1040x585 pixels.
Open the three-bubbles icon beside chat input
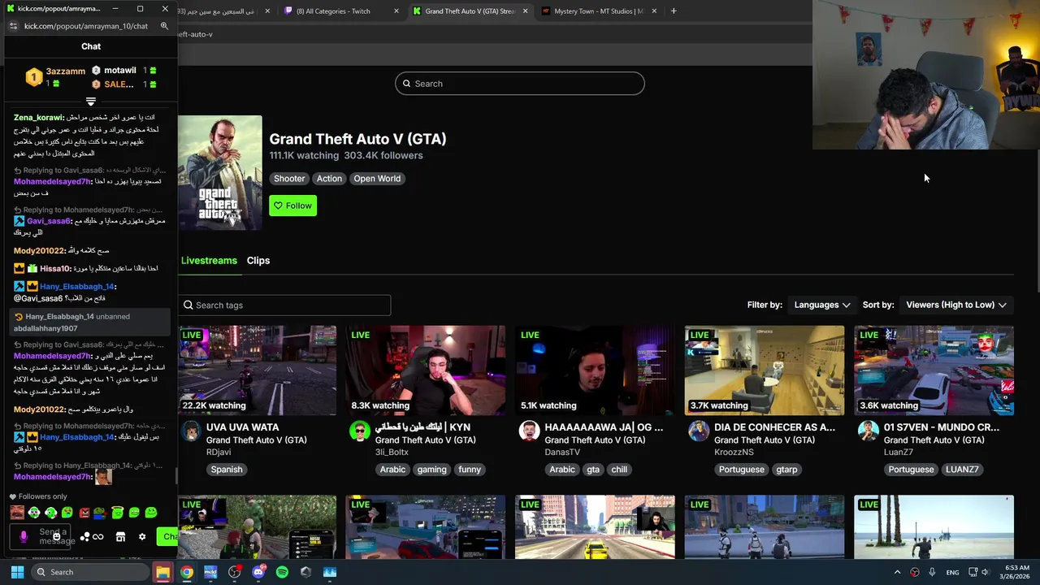point(84,537)
